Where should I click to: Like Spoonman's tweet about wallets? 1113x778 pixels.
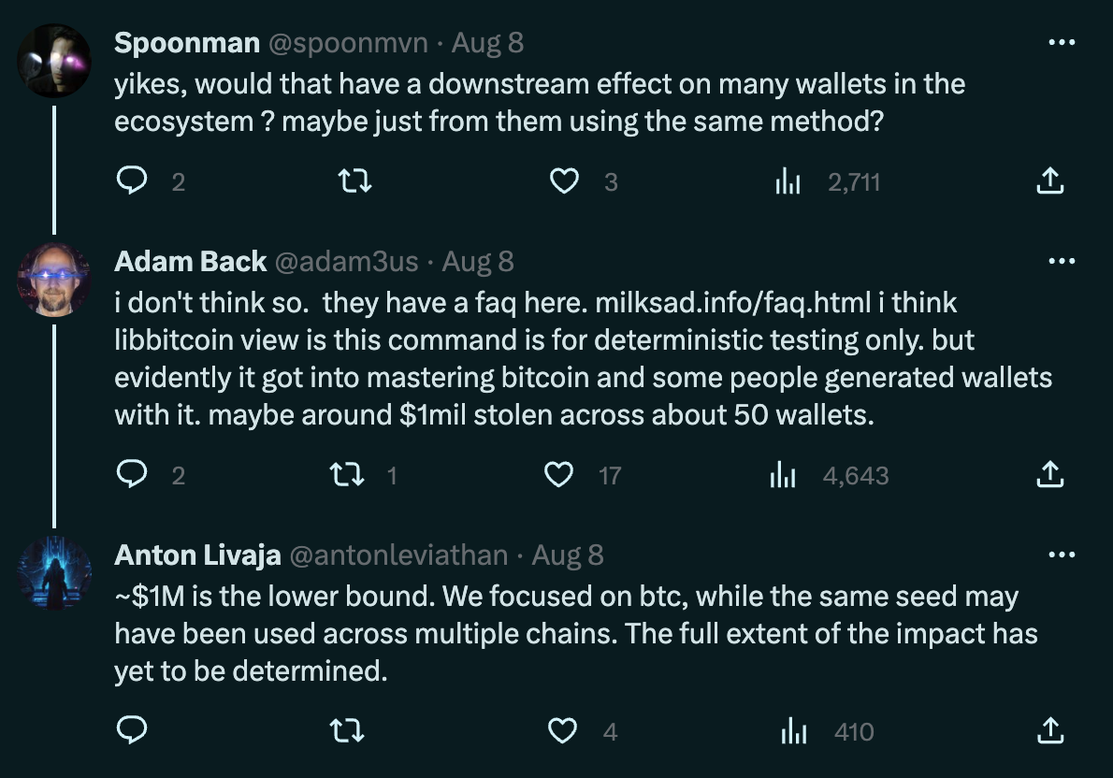pos(564,180)
